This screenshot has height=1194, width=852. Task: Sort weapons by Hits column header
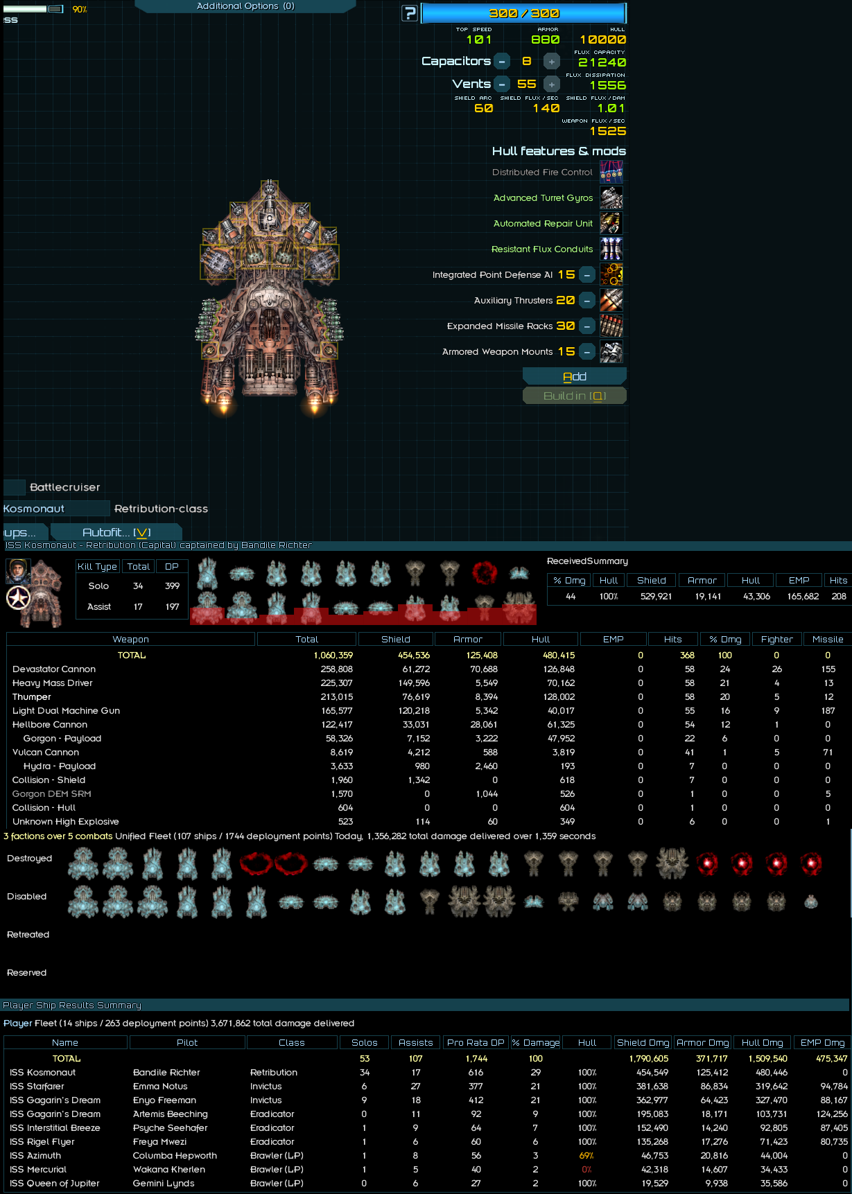672,639
